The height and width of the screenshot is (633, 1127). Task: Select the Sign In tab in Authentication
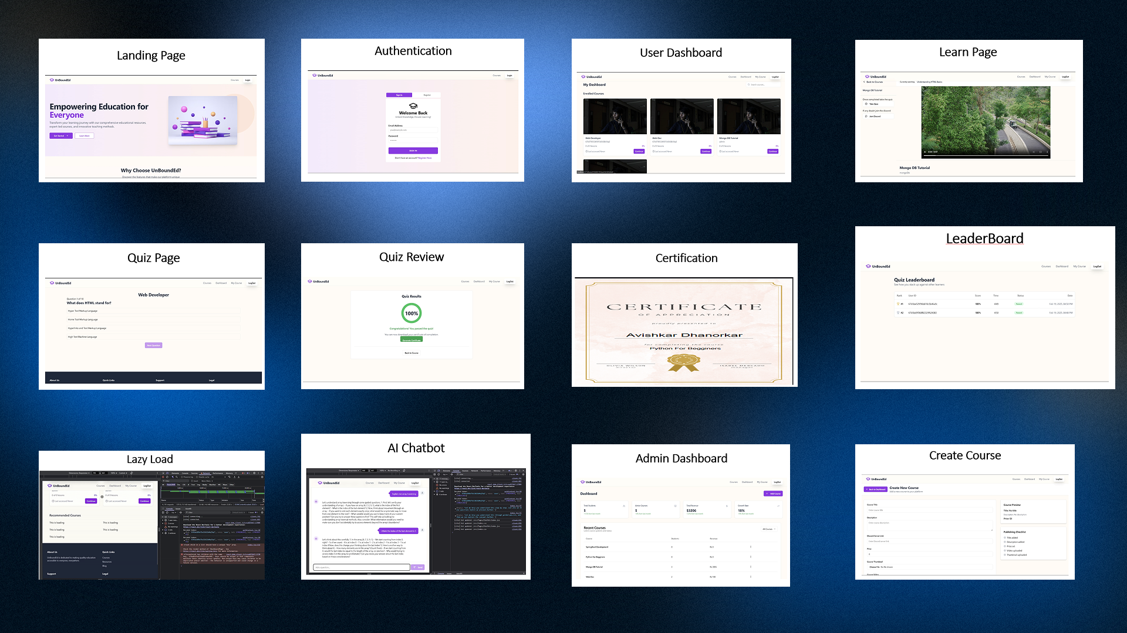(399, 94)
